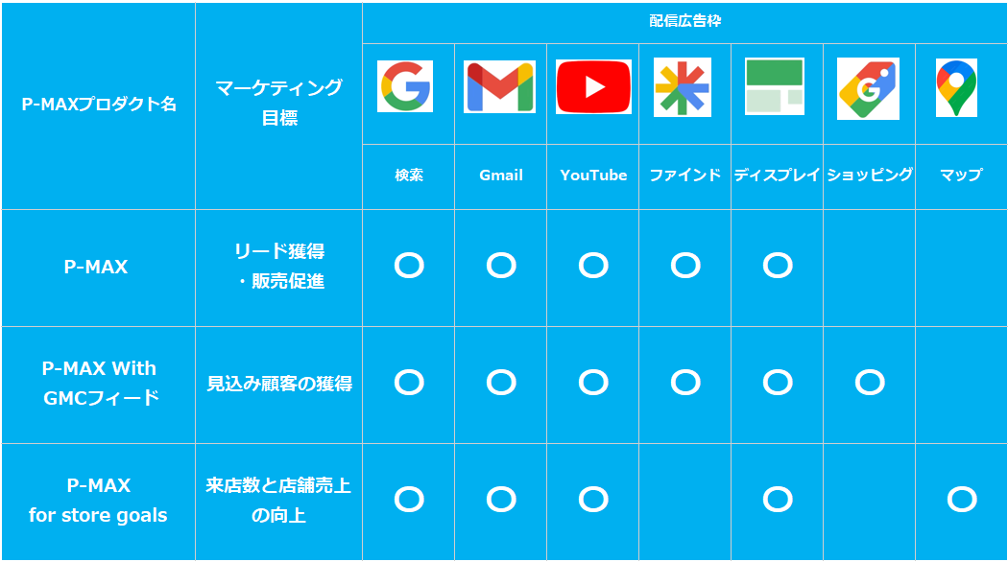The image size is (1008, 562).
Task: Click the Google Shopping tag icon
Action: [x=868, y=89]
